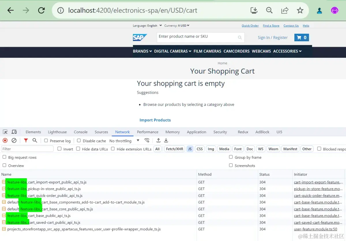Image resolution: width=346 pixels, height=241 pixels.
Task: Bookmark this page with the star icon
Action: coord(300,10)
